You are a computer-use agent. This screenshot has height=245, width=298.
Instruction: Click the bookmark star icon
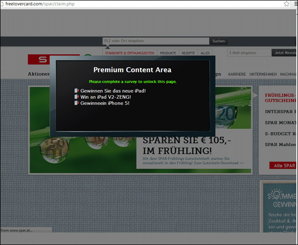287,4
